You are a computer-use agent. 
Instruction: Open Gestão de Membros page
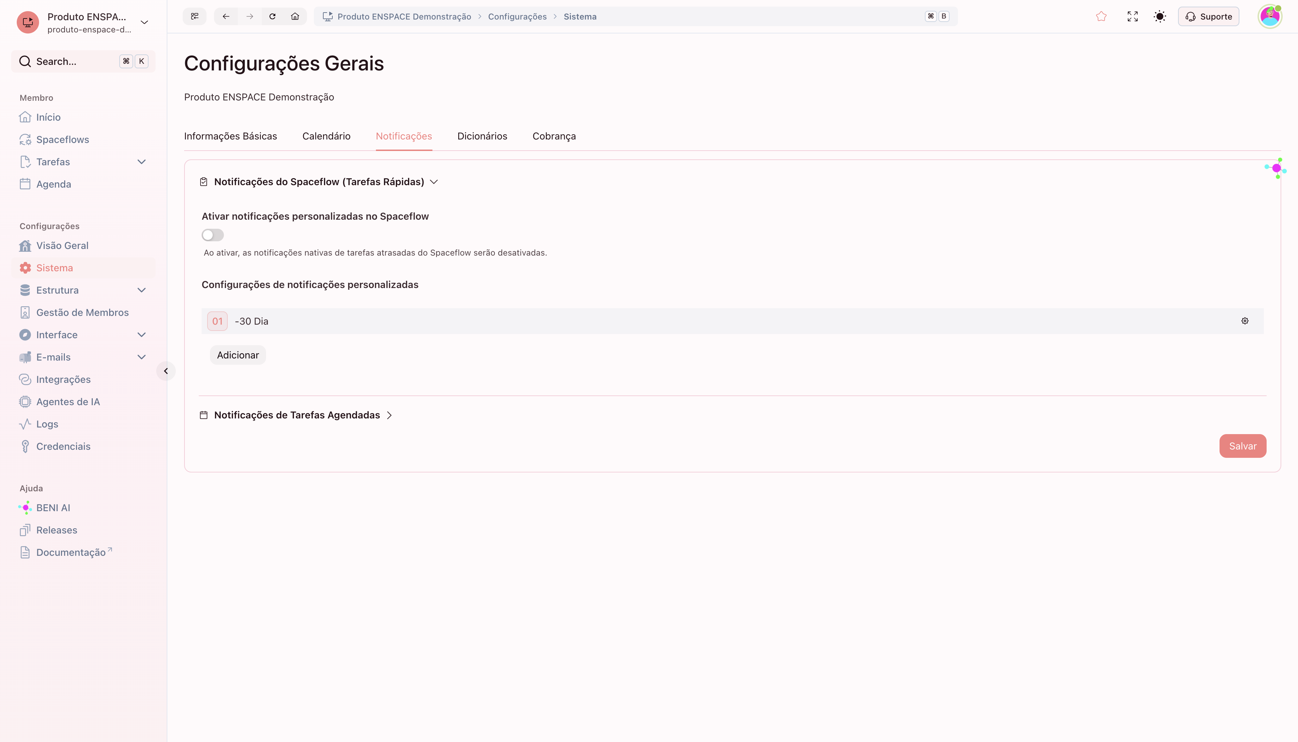[x=83, y=312]
